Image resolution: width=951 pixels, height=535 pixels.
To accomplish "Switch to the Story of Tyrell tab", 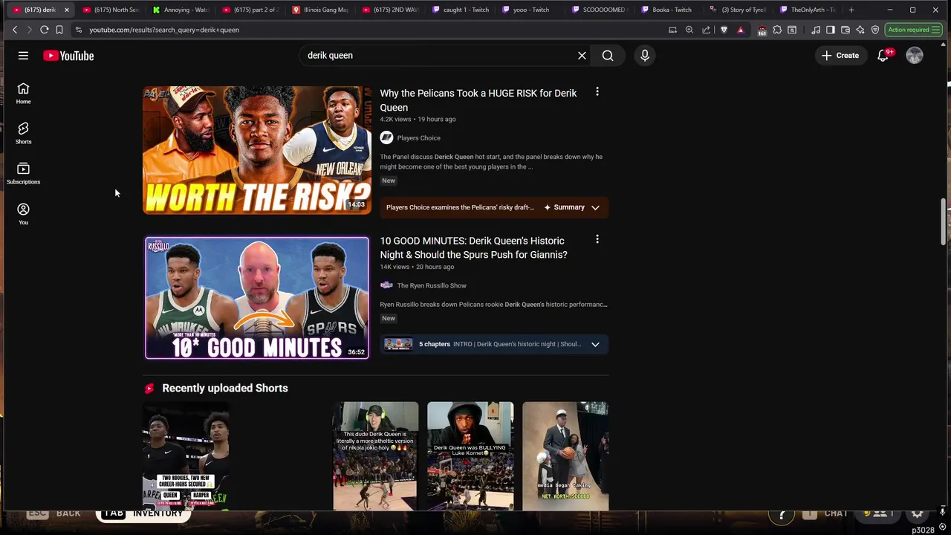I will tap(740, 10).
